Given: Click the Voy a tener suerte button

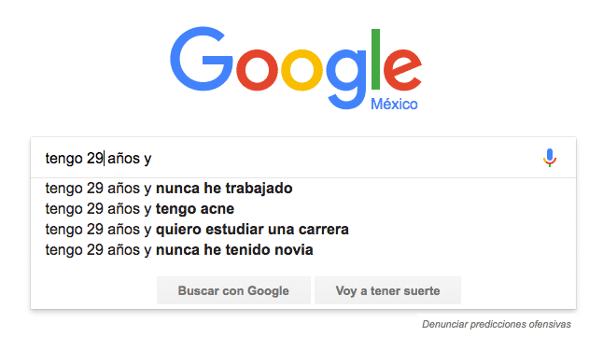Looking at the screenshot, I should 387,290.
